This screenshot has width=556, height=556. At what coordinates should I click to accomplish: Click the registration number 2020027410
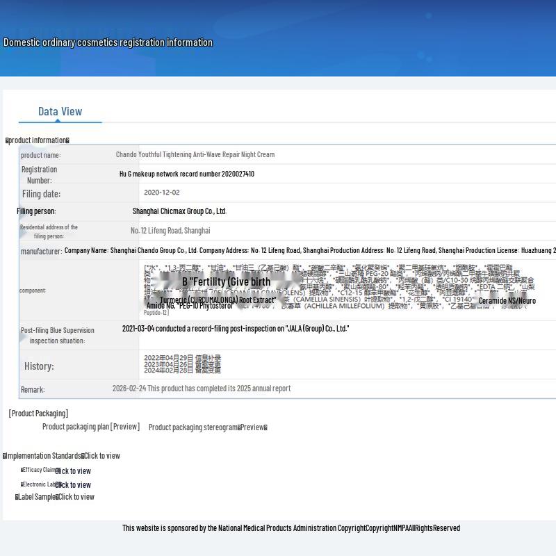click(x=186, y=174)
